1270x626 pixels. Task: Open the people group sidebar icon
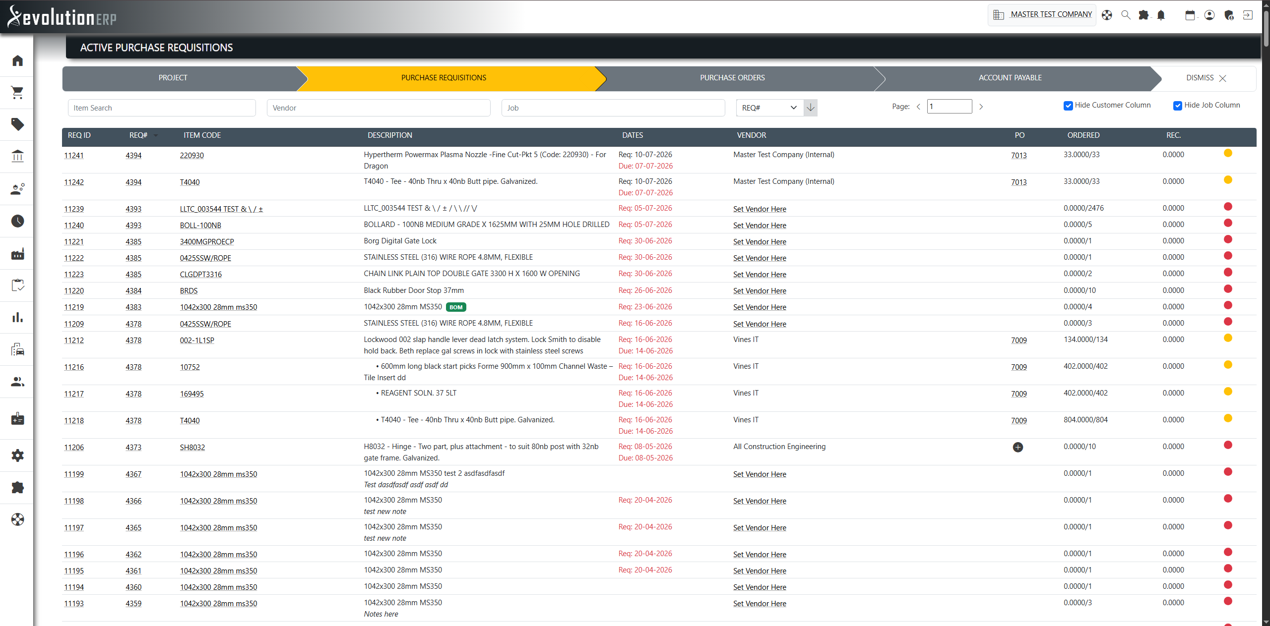[17, 382]
